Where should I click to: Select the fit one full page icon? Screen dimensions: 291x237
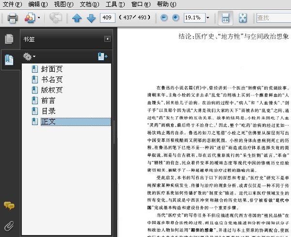click(x=243, y=18)
